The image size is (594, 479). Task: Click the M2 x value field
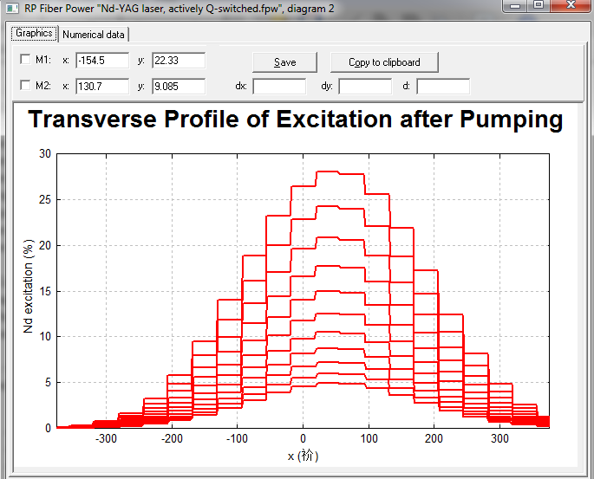point(102,87)
